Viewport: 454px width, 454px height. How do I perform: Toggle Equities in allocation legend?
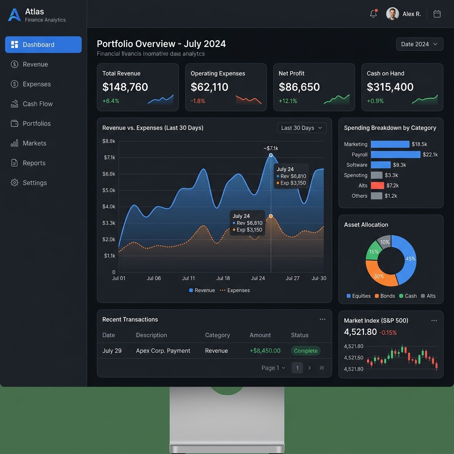pos(358,296)
